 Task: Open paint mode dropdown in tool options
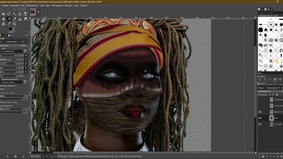[x=13, y=42]
